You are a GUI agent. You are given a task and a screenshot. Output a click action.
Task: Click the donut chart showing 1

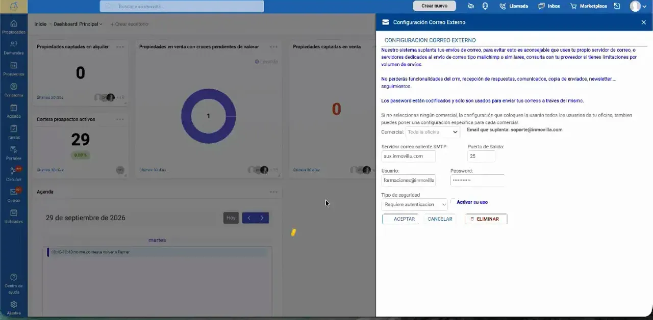[x=208, y=116]
